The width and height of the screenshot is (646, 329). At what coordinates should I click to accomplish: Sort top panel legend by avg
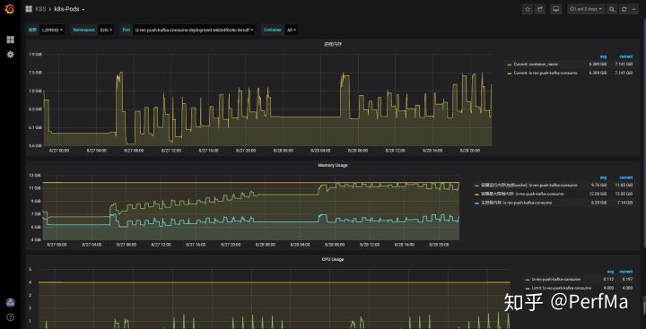click(603, 56)
